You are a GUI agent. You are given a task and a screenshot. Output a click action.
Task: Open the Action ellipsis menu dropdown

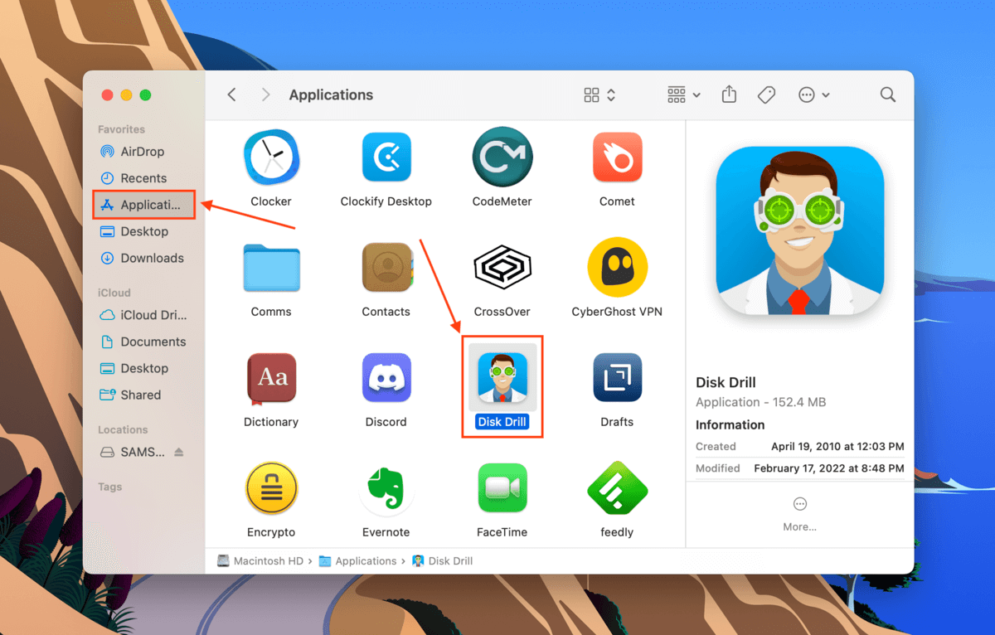point(813,95)
